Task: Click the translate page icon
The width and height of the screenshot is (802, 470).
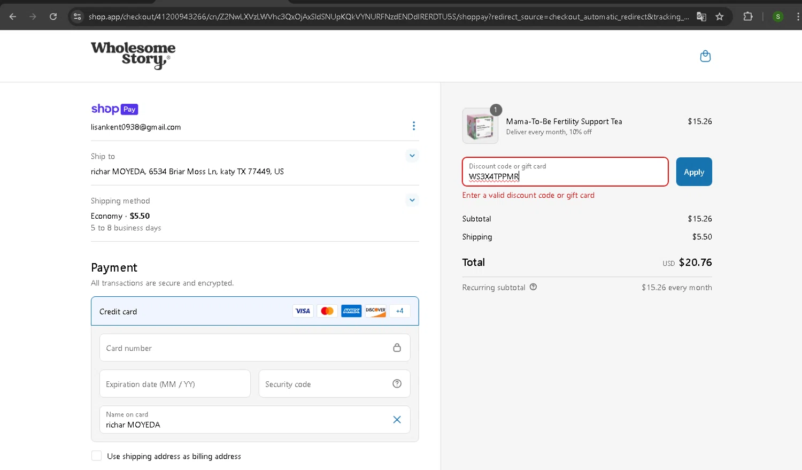Action: click(701, 17)
